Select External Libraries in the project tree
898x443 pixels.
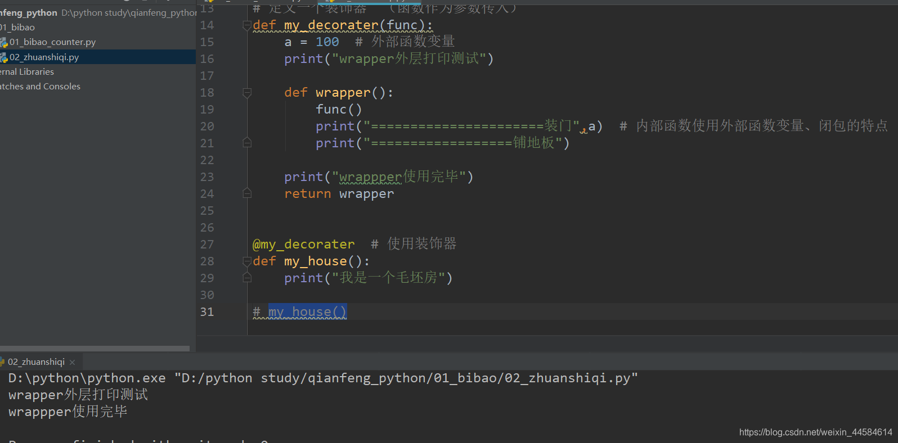27,72
